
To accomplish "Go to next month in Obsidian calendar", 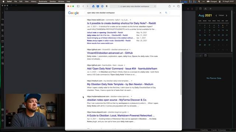I will (226, 15).
